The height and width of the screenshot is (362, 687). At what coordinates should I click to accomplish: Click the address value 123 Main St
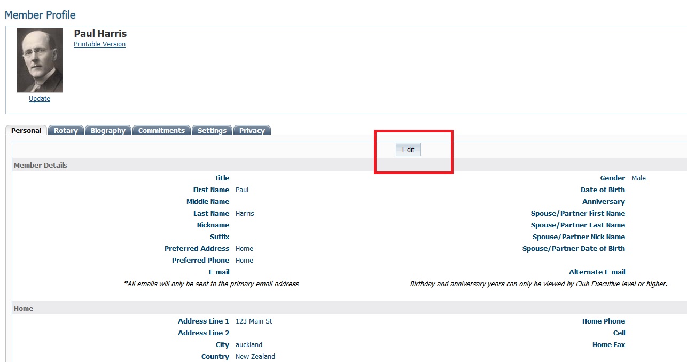pos(254,321)
